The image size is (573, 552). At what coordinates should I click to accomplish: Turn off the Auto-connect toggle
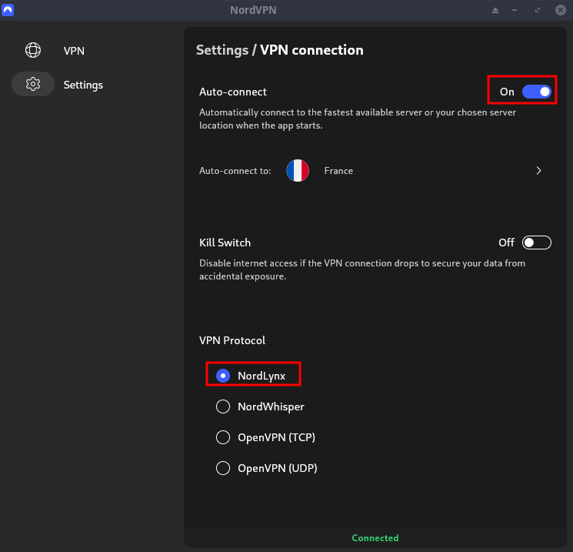pyautogui.click(x=536, y=92)
